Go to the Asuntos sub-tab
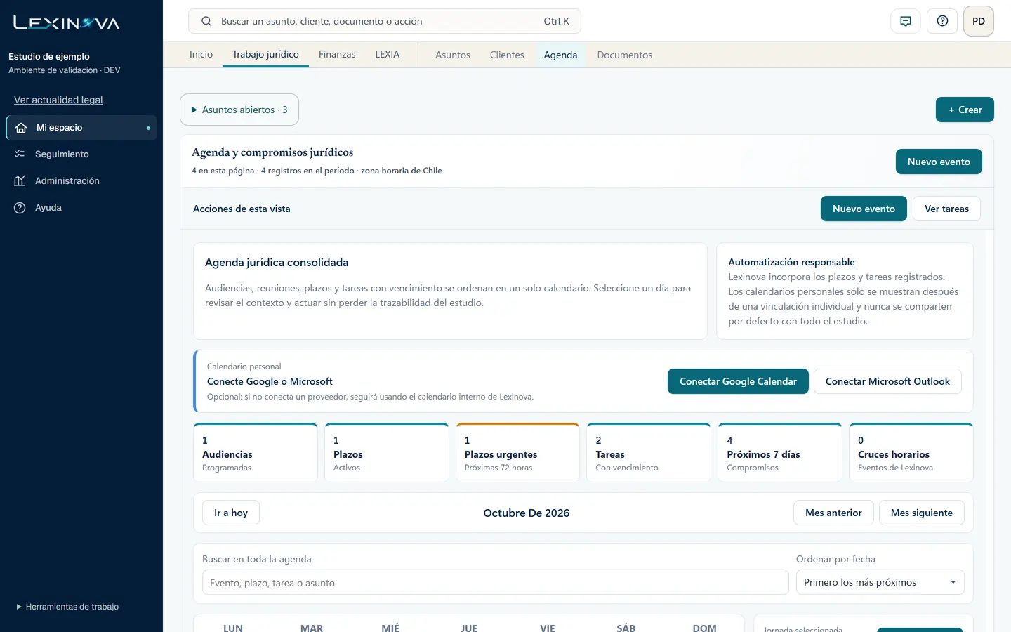This screenshot has height=632, width=1011. [x=453, y=55]
